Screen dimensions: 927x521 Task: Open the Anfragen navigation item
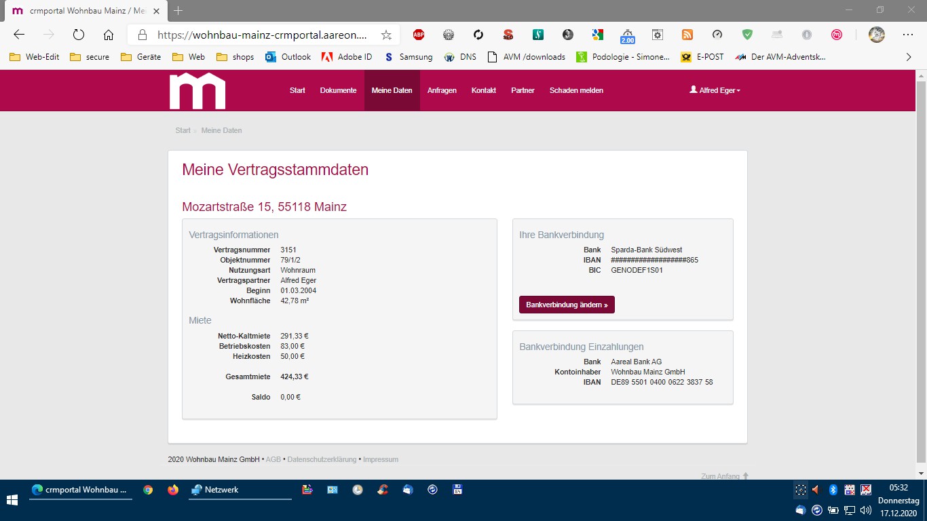tap(442, 90)
